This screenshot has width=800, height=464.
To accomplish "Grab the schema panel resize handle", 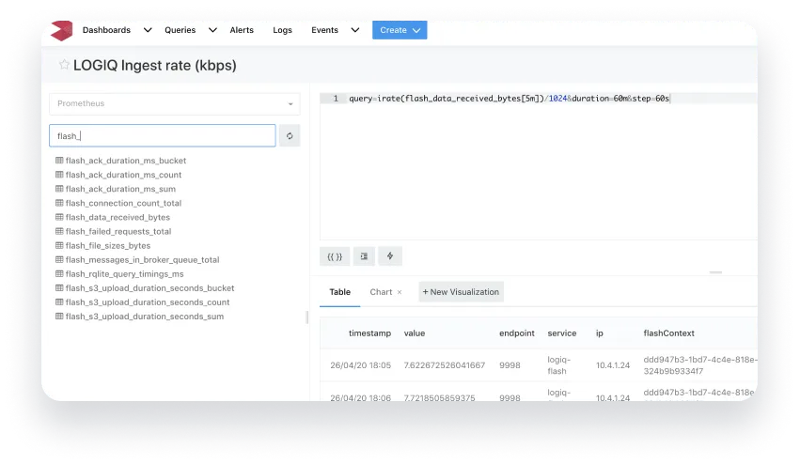I will coord(306,317).
